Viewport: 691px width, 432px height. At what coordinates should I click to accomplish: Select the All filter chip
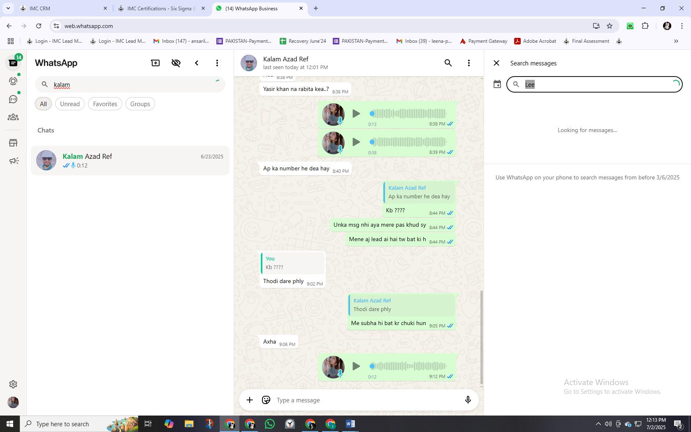pos(43,104)
